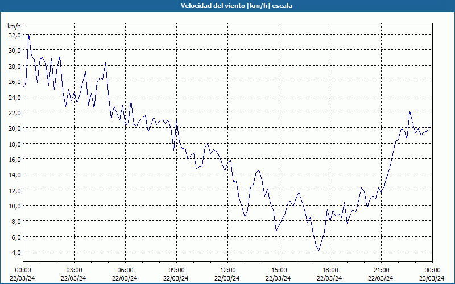Select the "4,0" y-axis label
The width and height of the screenshot is (455, 284).
(16, 252)
